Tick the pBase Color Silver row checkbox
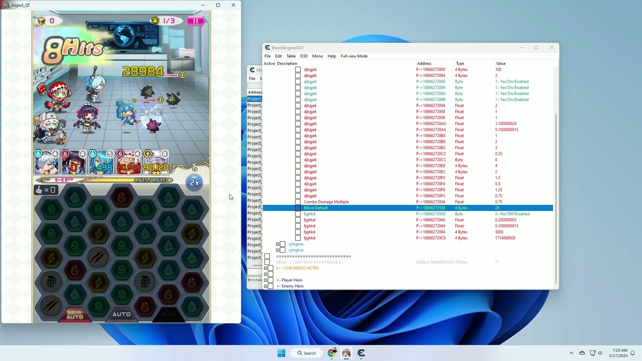The height and width of the screenshot is (361, 642). tap(267, 262)
